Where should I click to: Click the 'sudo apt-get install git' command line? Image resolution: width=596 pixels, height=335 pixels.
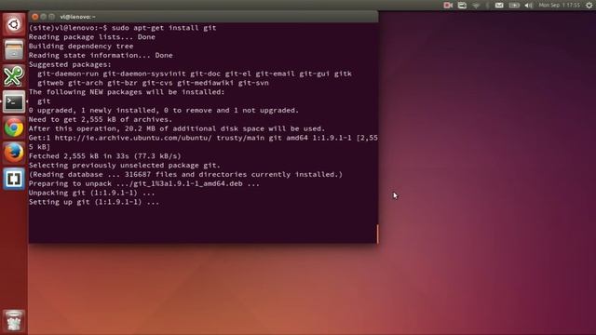tap(164, 28)
